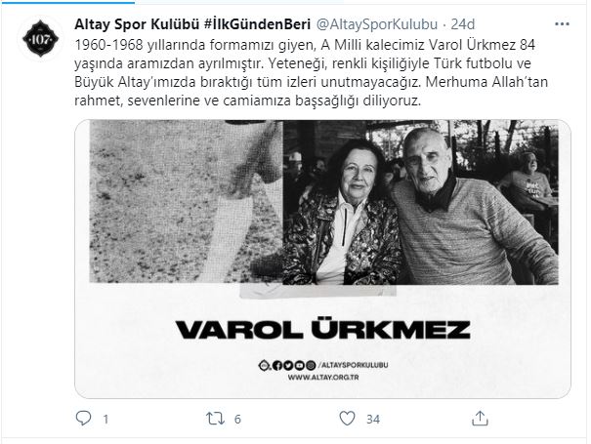
Task: Open the three-dot more options menu
Action: click(562, 24)
